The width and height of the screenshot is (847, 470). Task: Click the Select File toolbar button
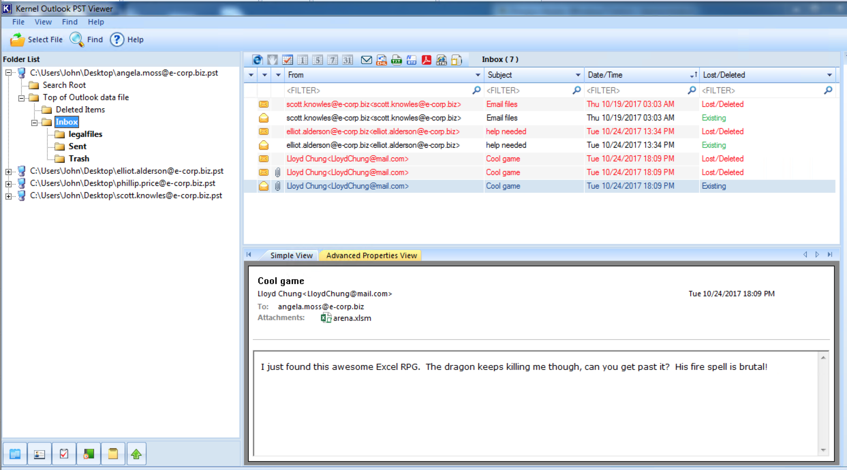pyautogui.click(x=36, y=40)
